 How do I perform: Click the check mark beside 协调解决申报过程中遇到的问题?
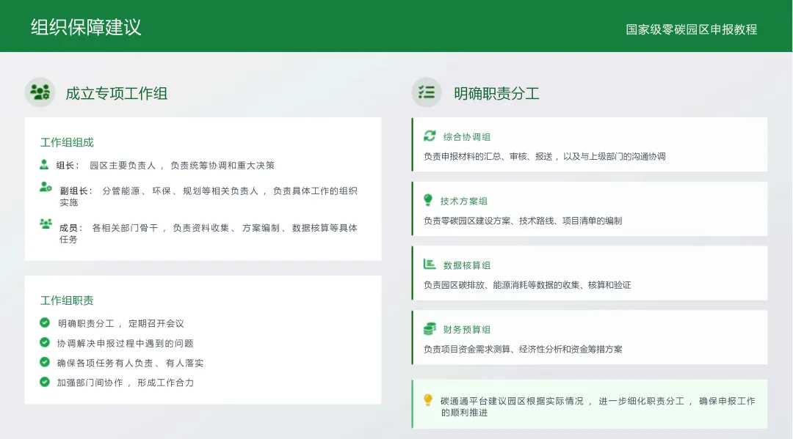[45, 342]
